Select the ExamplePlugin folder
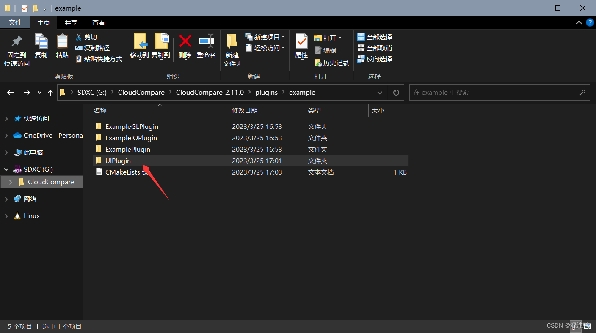 [x=251, y=149]
